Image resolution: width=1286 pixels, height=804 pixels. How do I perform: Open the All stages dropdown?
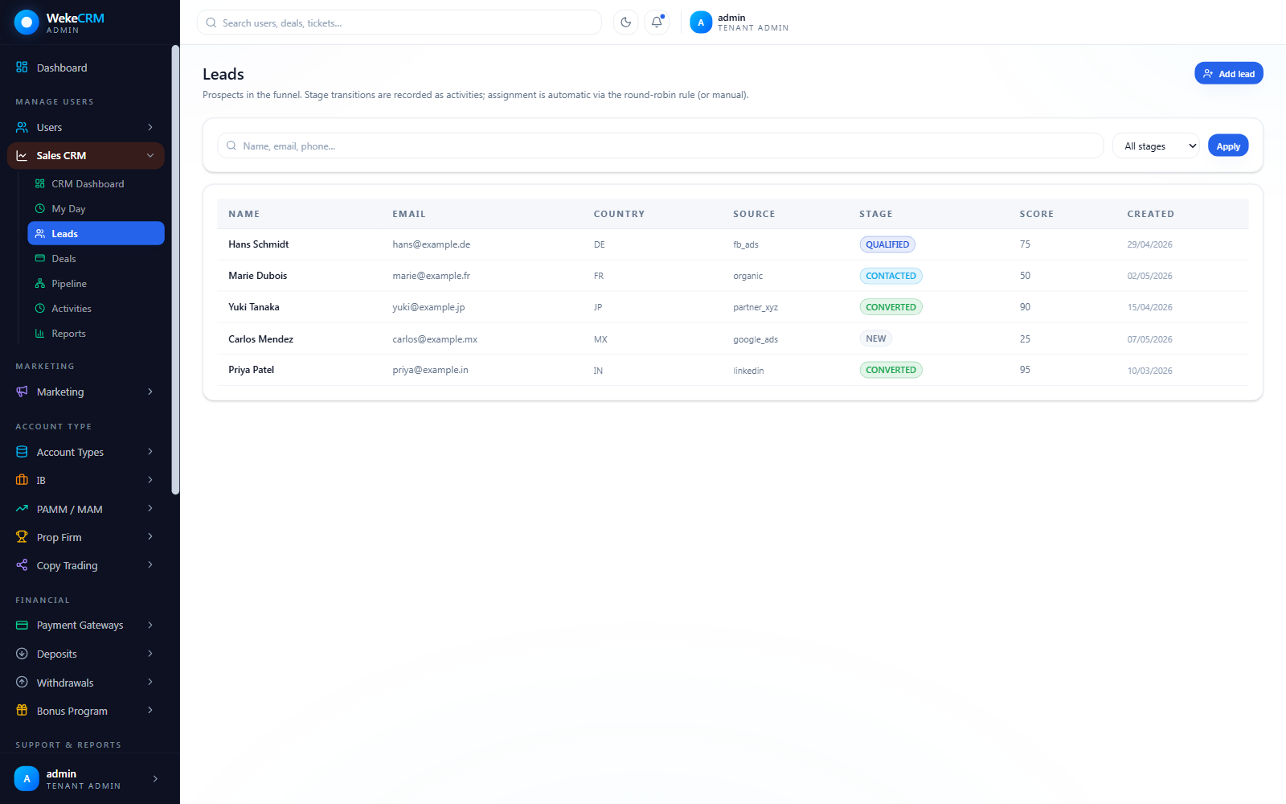coord(1156,146)
